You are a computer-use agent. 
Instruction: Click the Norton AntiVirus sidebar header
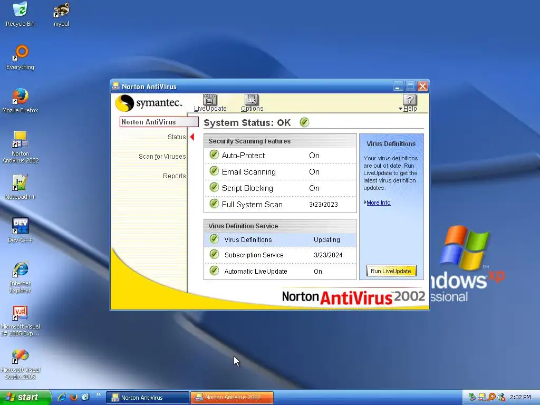[159, 122]
